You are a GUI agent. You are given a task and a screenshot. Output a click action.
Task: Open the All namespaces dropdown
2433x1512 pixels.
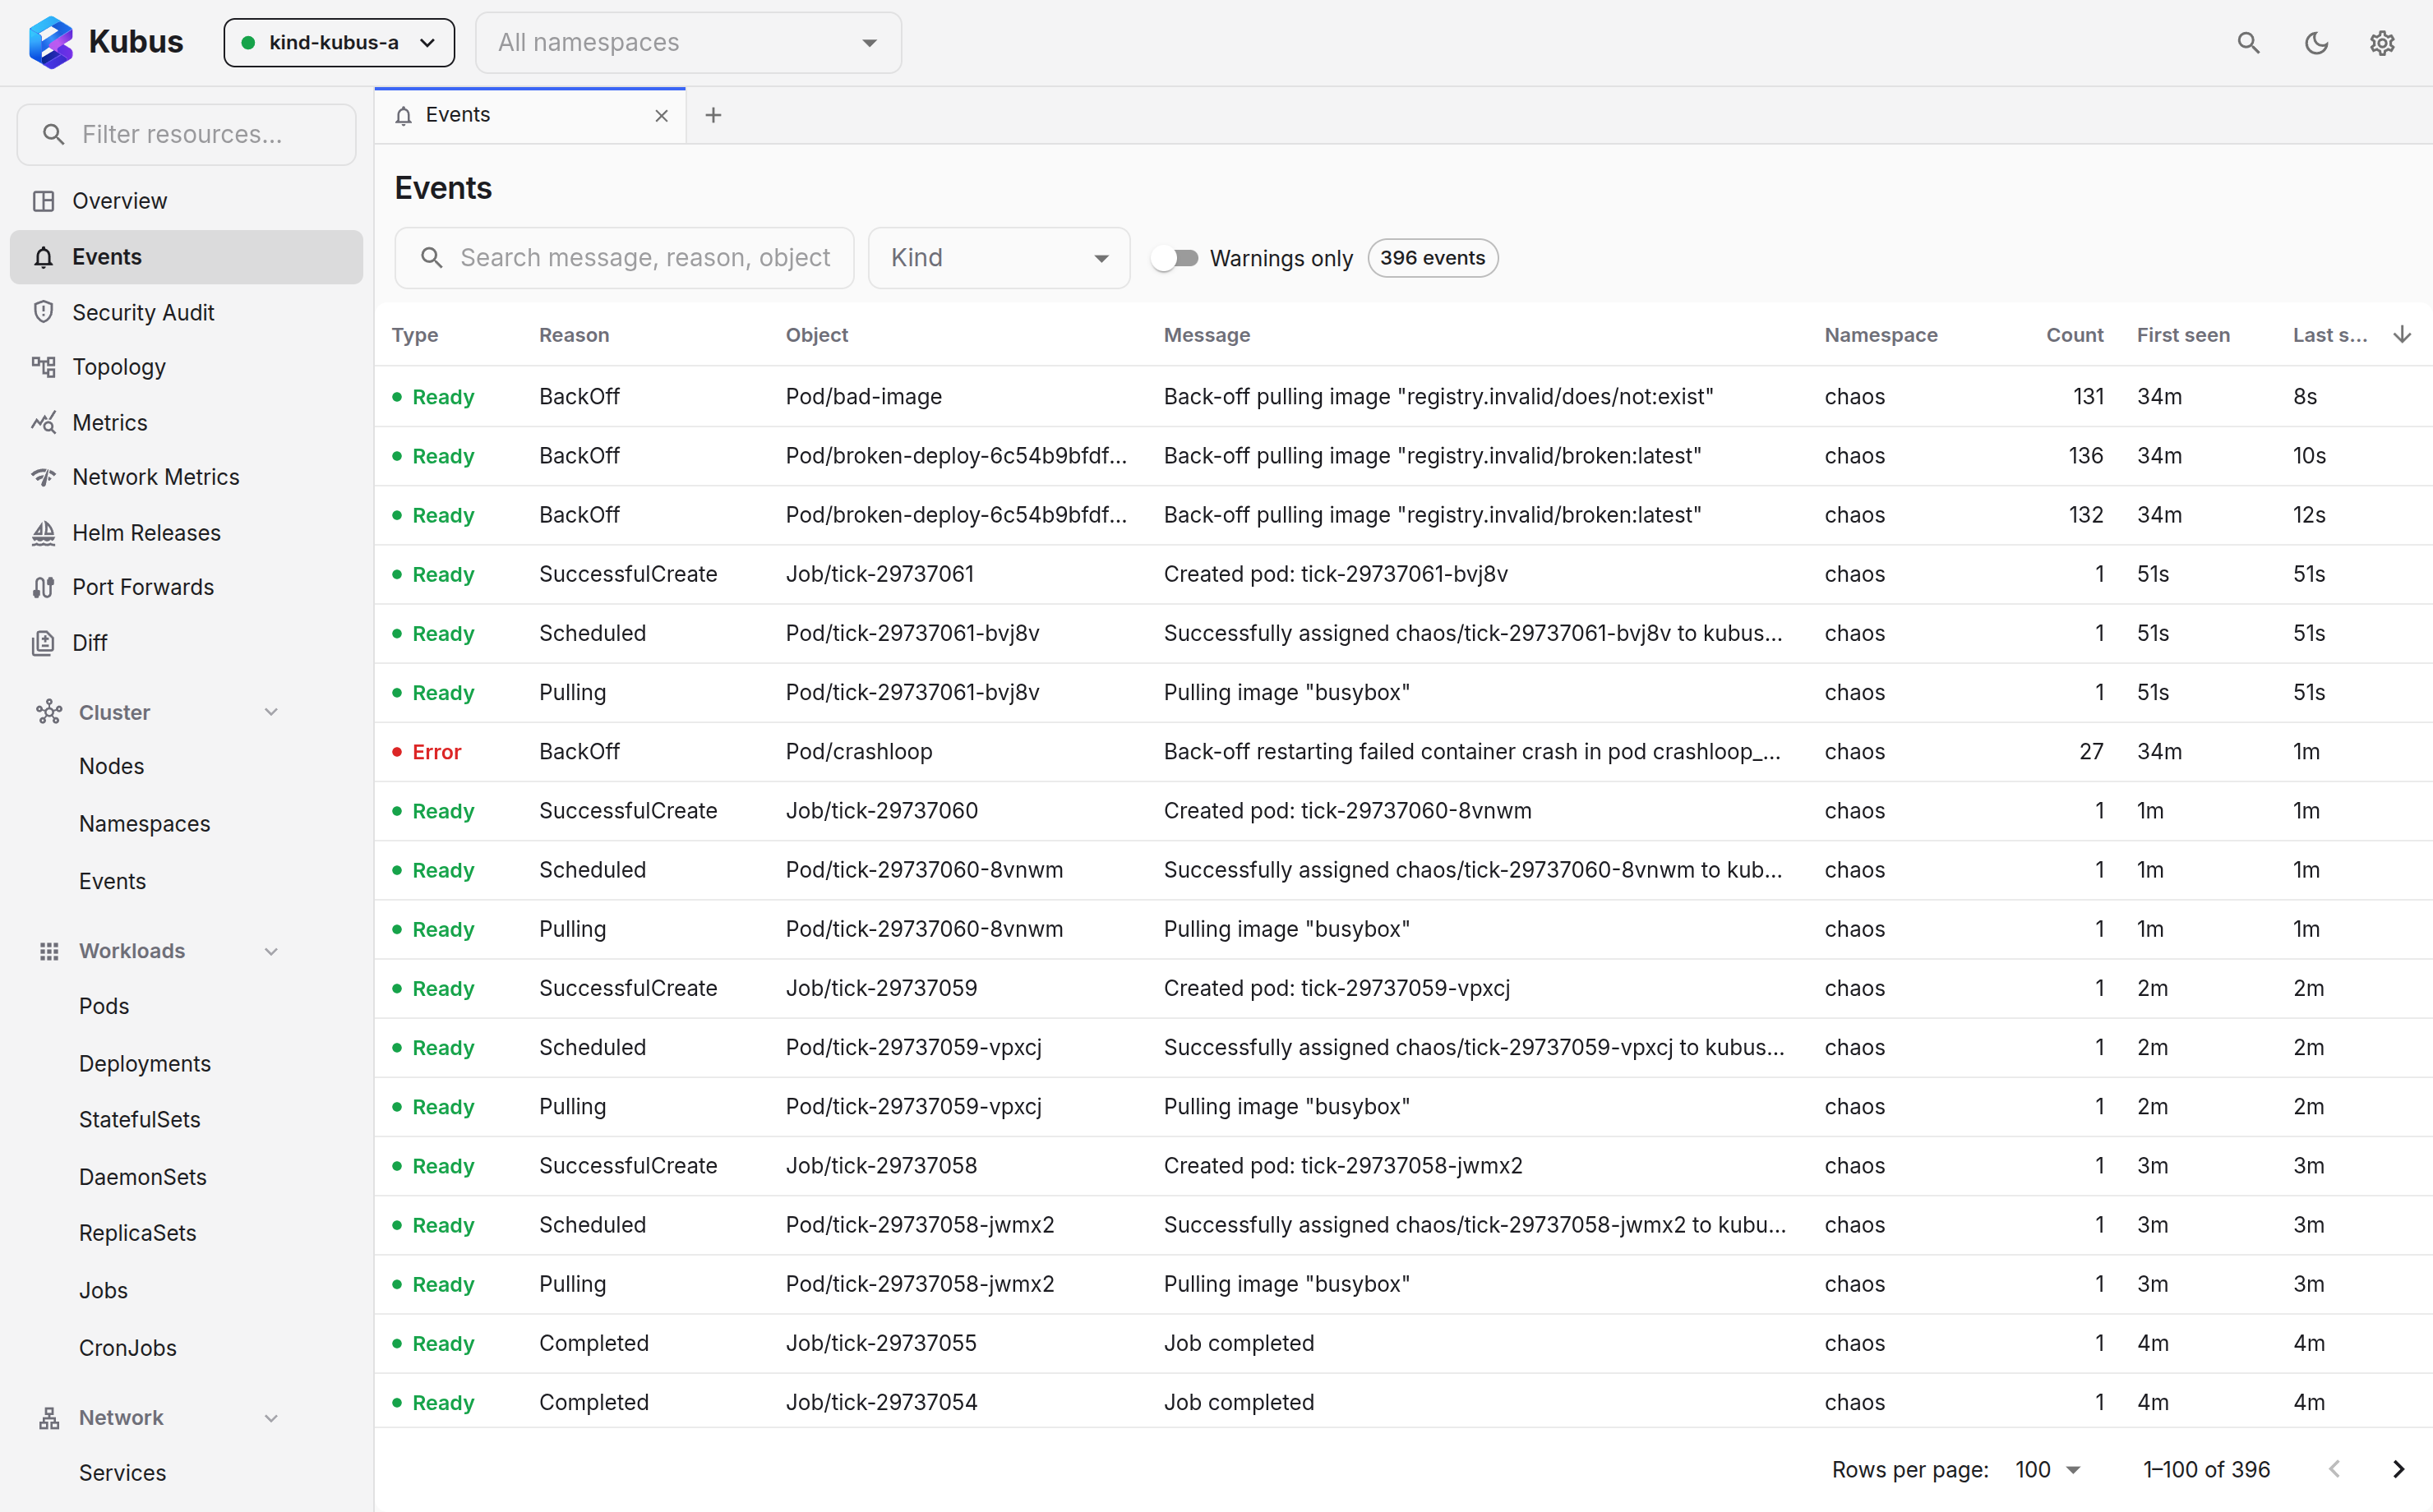click(688, 42)
